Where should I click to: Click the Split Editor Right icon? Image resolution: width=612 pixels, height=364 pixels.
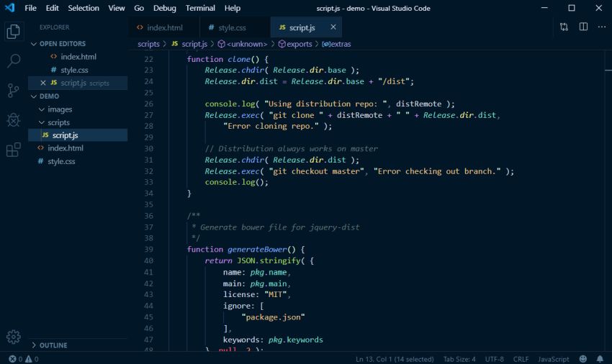point(583,27)
